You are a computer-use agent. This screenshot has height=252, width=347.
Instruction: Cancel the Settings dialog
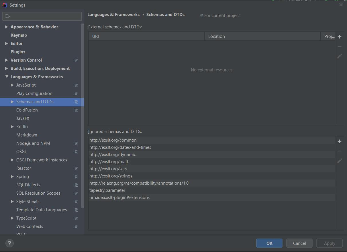[x=299, y=243]
